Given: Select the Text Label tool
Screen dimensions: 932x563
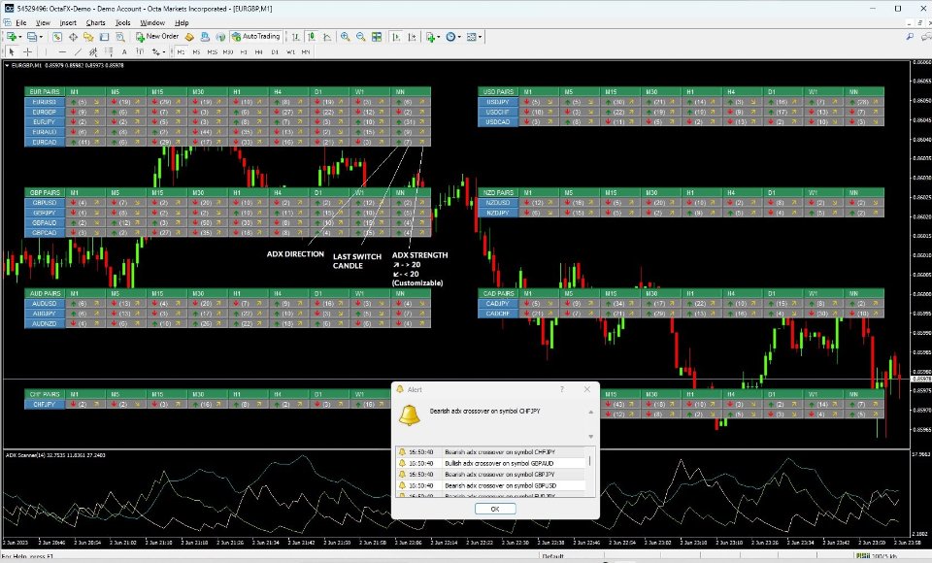Looking at the screenshot, I should [x=140, y=52].
